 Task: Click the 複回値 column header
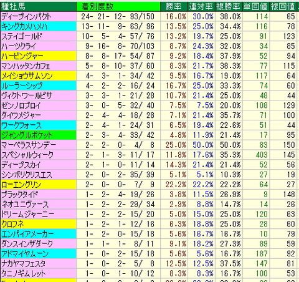(283, 6)
